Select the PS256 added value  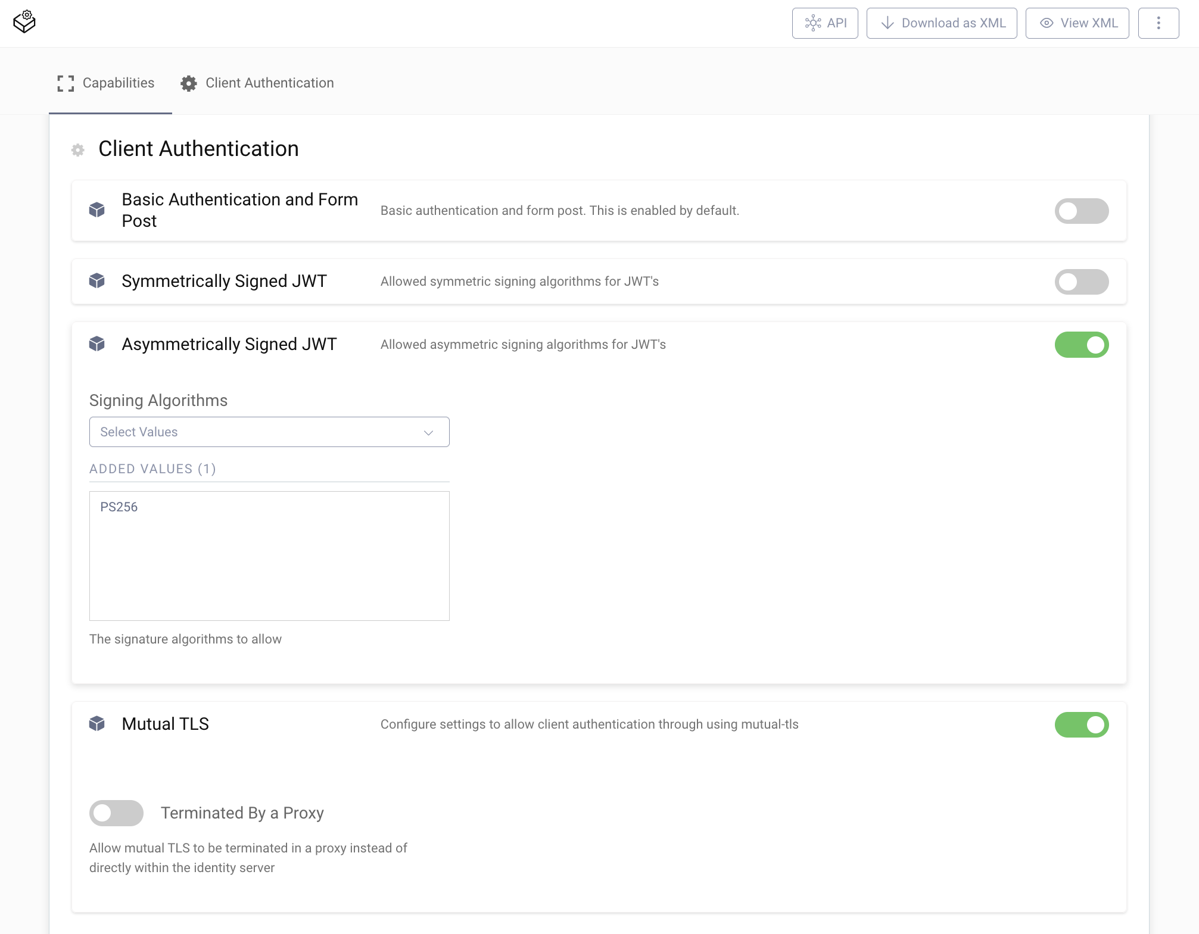[x=119, y=507]
